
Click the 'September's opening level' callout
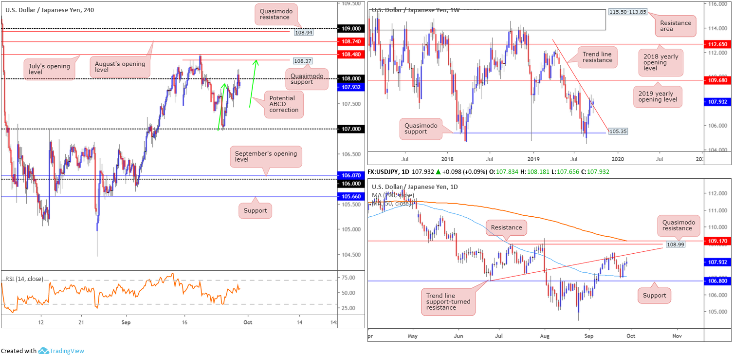(266, 156)
